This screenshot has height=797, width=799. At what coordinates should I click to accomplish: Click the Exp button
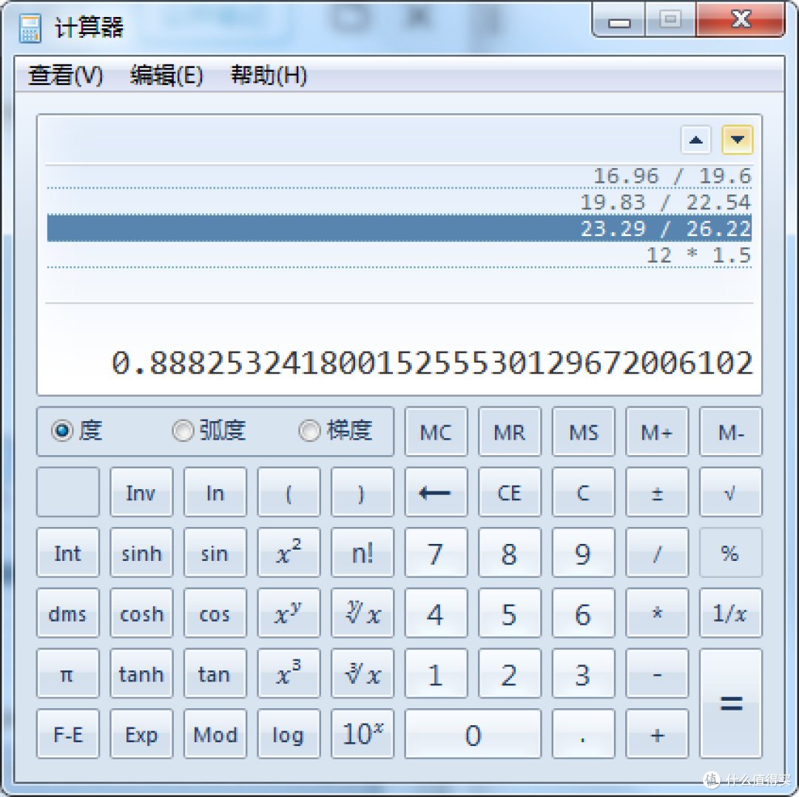coord(141,734)
